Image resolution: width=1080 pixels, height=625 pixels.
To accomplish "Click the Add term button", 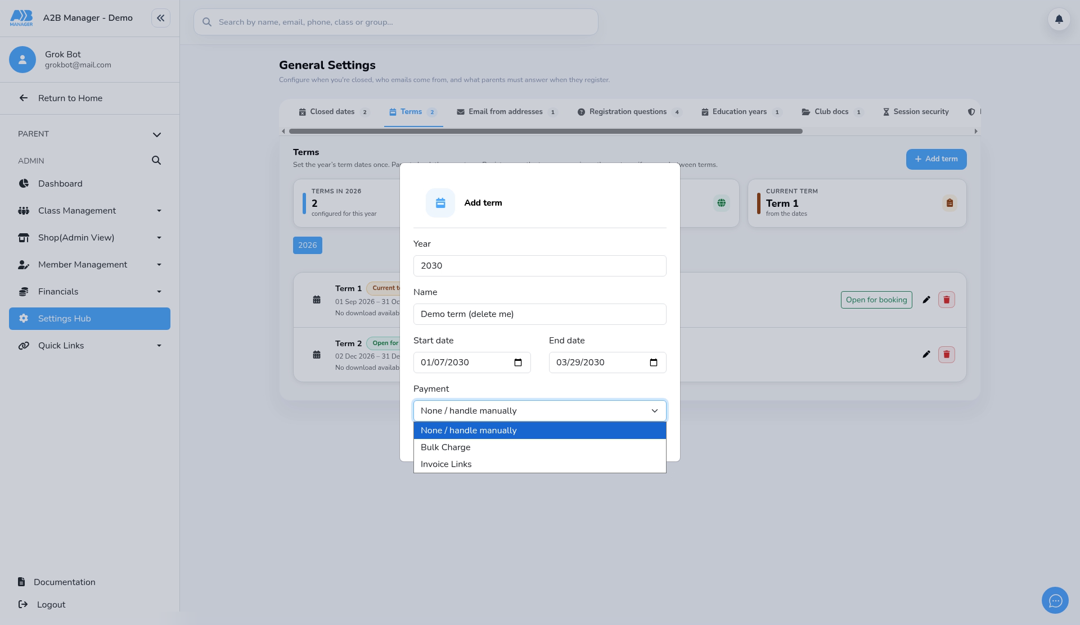I will click(x=936, y=159).
